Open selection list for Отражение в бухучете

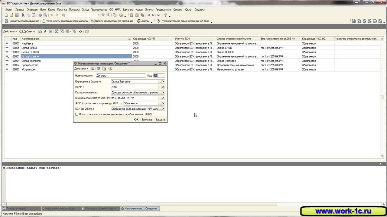click(160, 81)
